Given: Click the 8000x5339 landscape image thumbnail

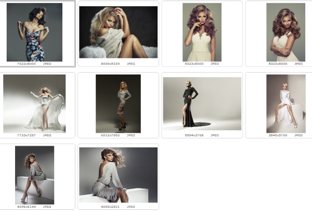Looking at the screenshot, I should [118, 32].
